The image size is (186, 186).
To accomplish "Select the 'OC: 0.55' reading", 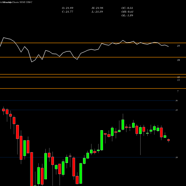I will coord(127,8).
